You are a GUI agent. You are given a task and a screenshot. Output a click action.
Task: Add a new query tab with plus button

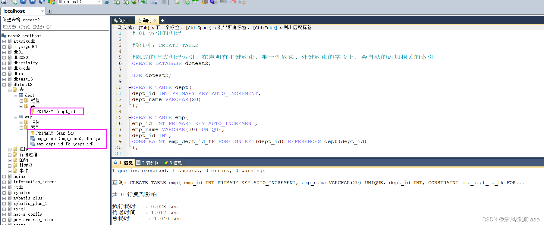coord(162,20)
